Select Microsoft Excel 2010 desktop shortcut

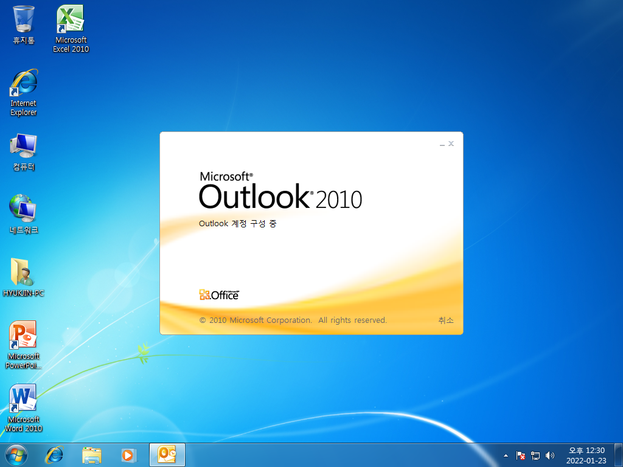pos(71,29)
